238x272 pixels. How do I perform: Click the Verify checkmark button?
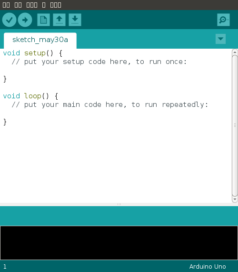[10, 20]
